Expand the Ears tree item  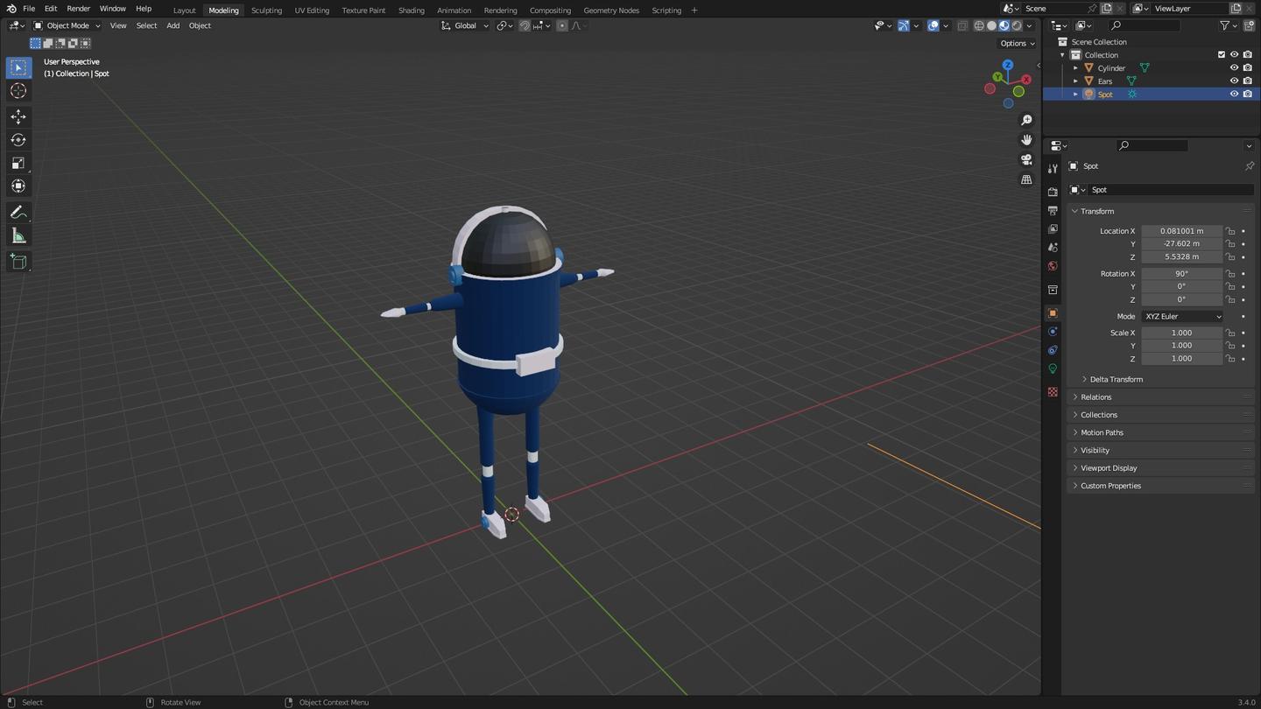(1075, 81)
